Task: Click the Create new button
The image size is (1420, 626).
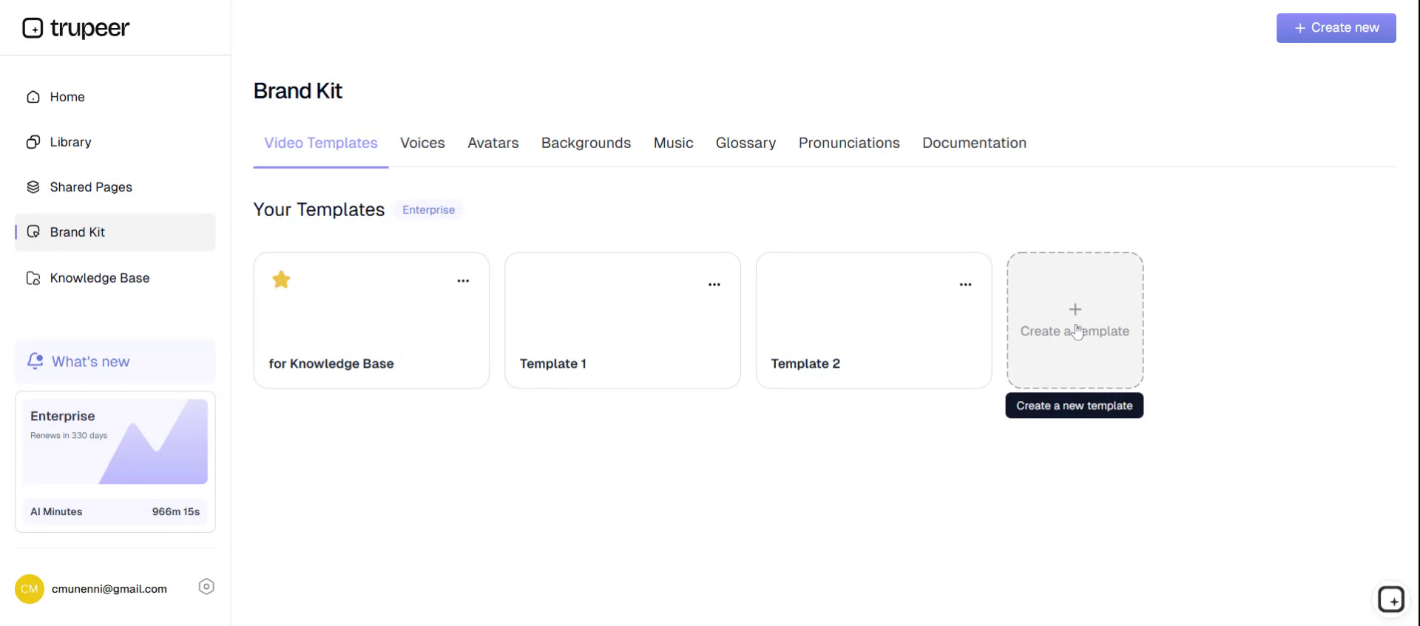Action: pos(1336,28)
